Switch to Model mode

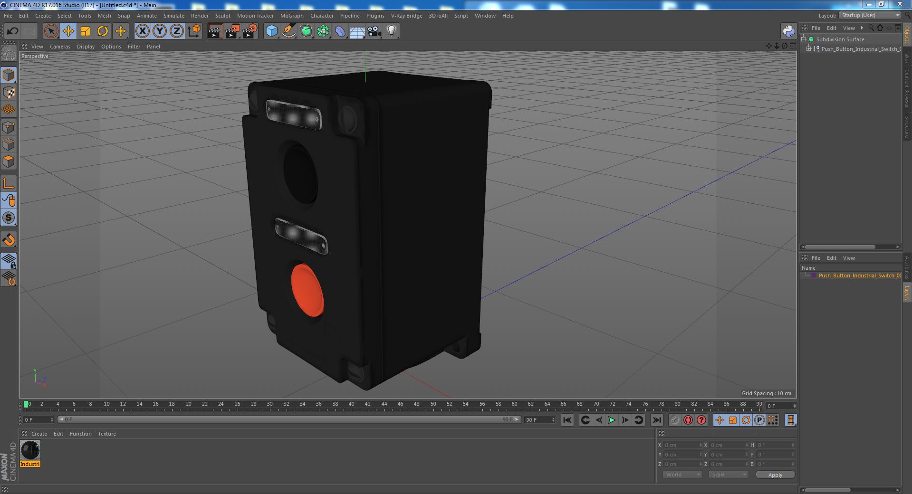click(x=9, y=75)
